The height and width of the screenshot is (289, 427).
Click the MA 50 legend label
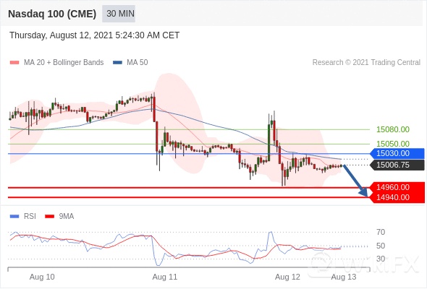tap(138, 63)
